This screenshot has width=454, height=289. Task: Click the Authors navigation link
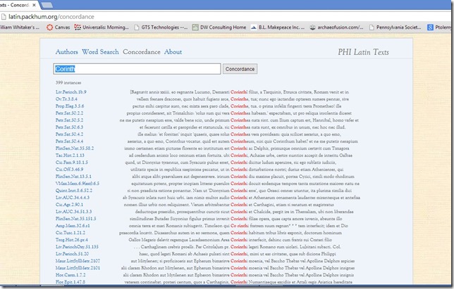66,52
